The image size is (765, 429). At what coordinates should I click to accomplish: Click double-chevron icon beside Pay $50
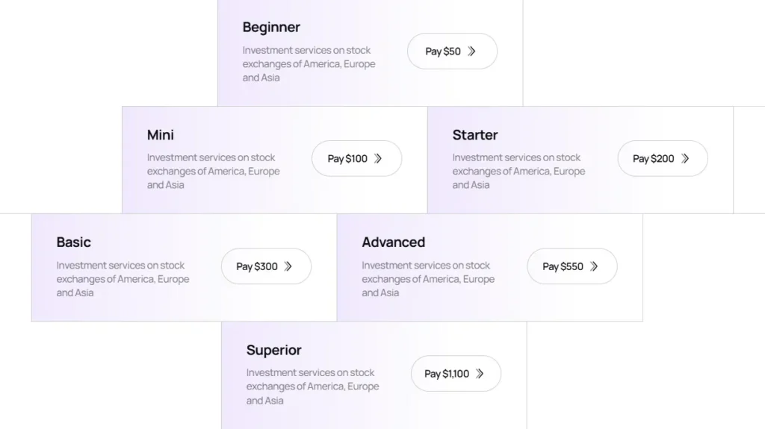[471, 51]
